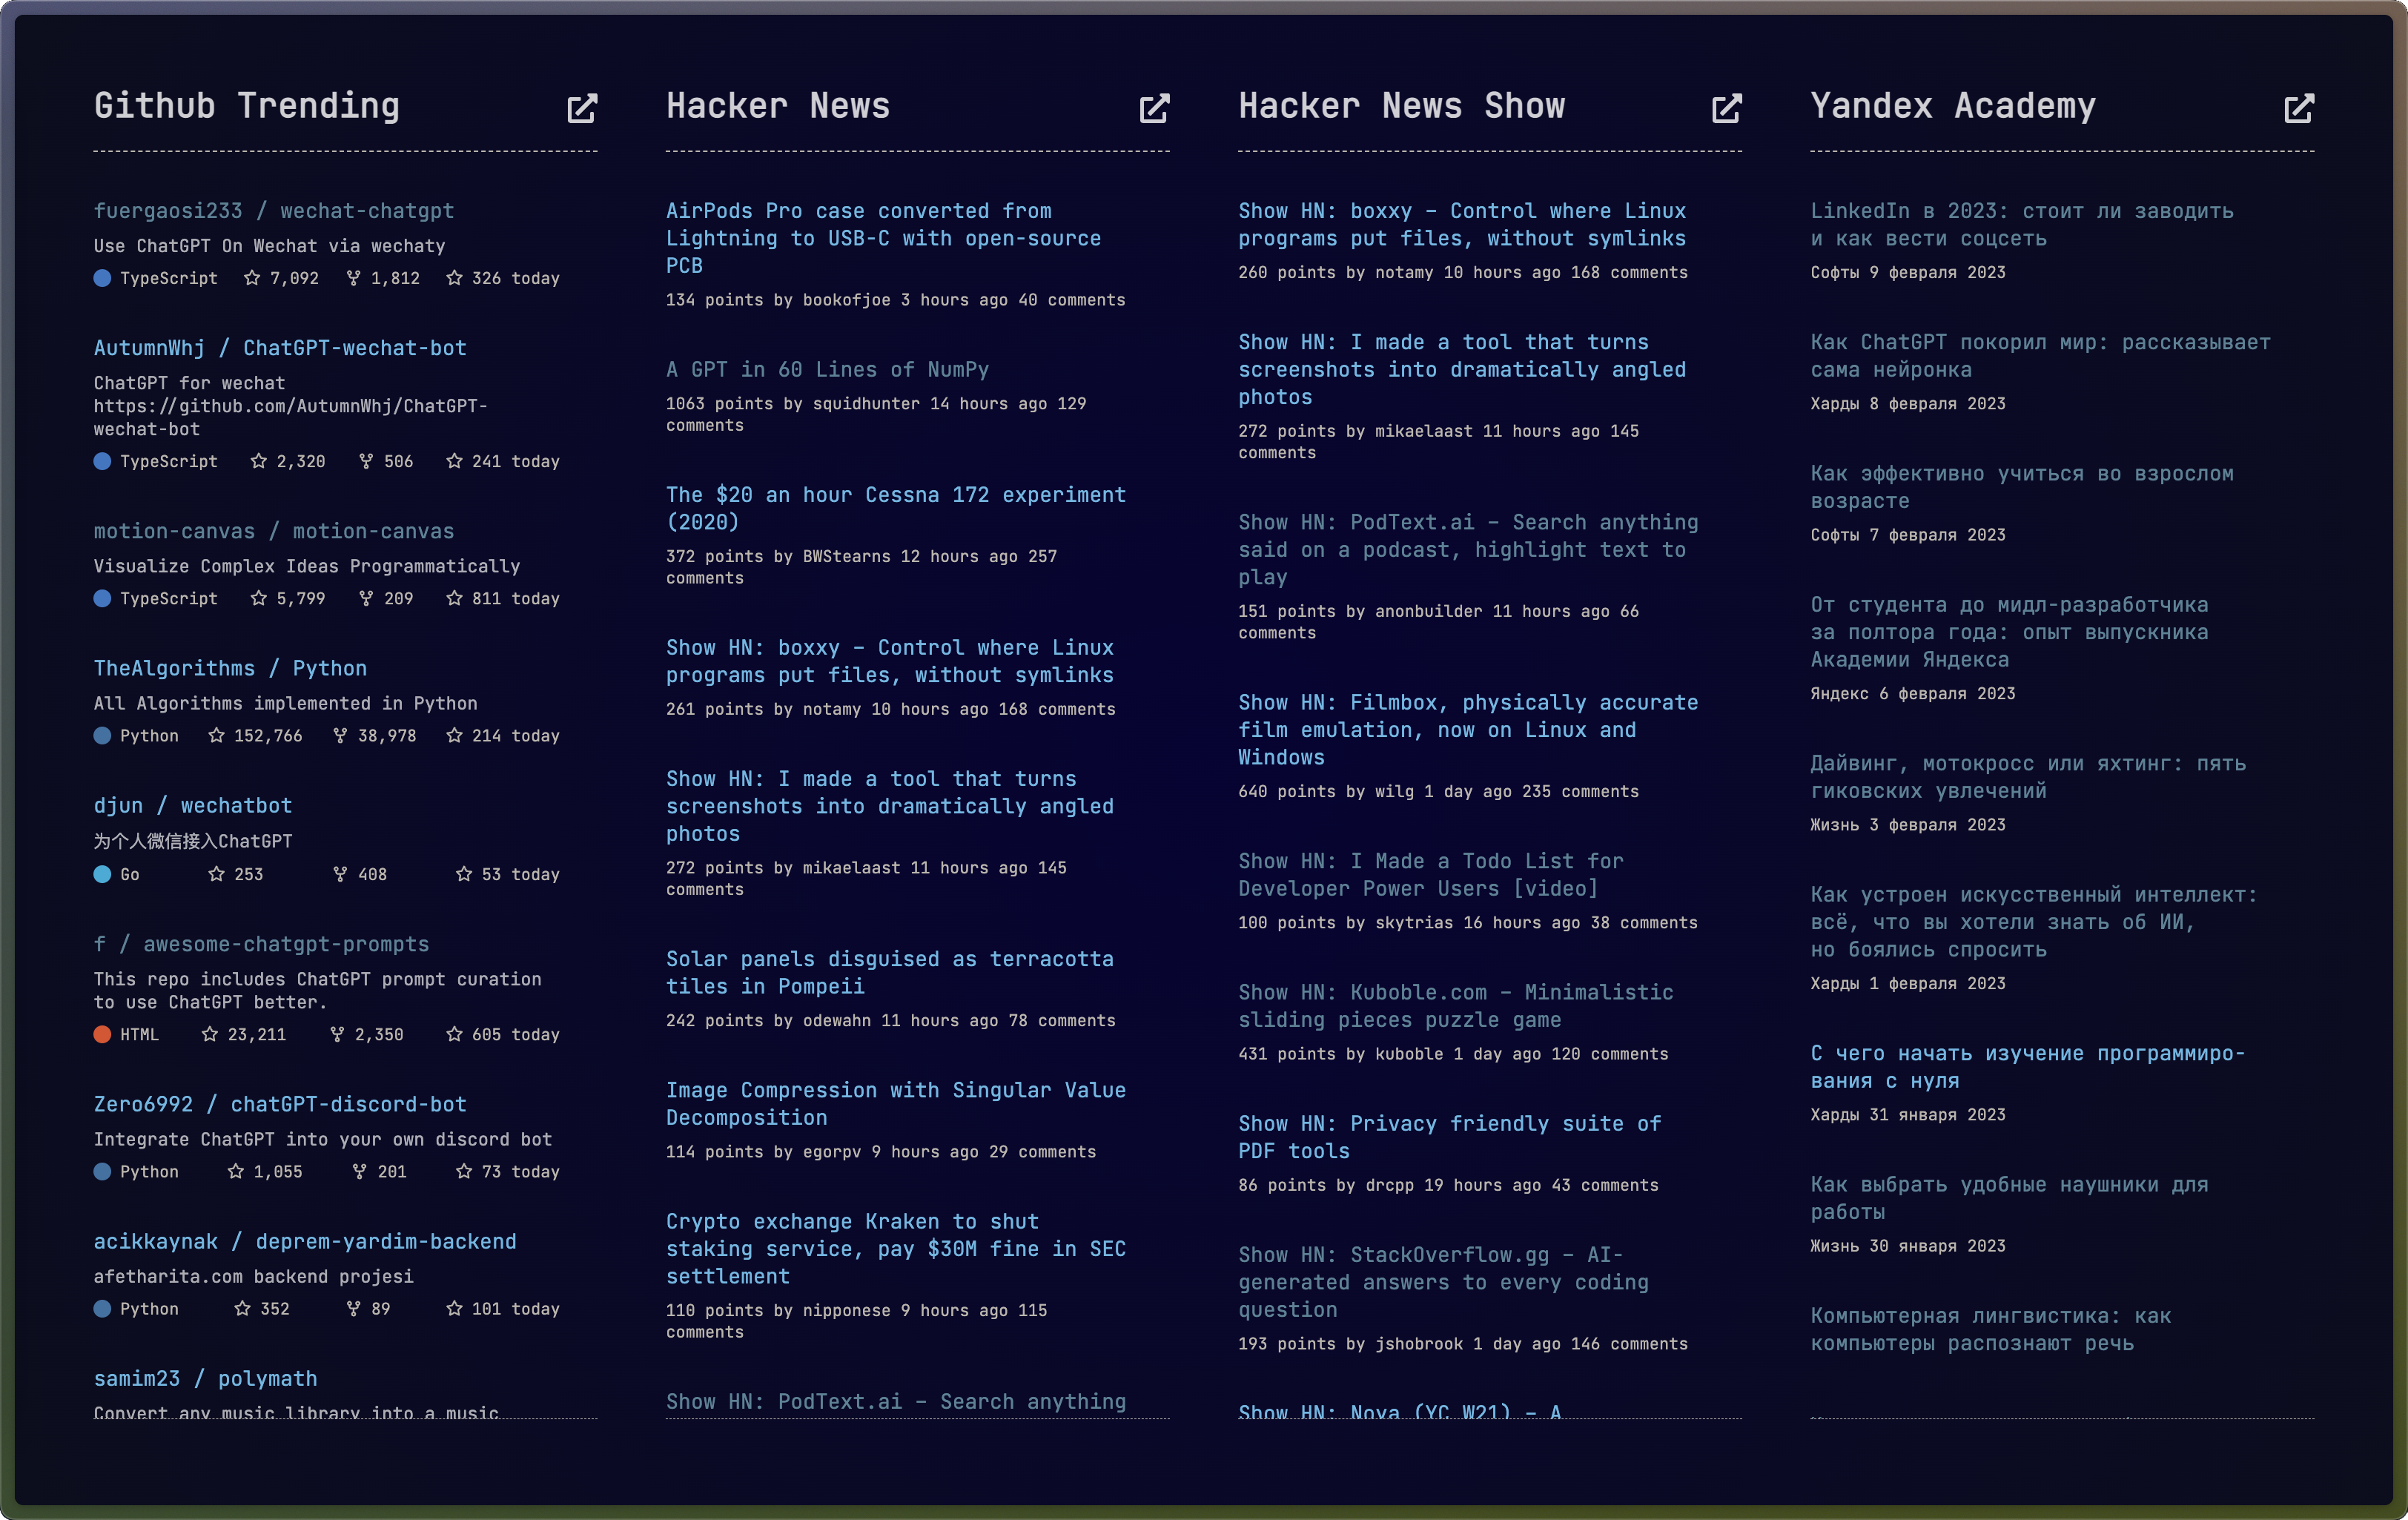This screenshot has height=1520, width=2408.
Task: Click HTML language dot for awesome-chatgpt-prompts
Action: [102, 1034]
